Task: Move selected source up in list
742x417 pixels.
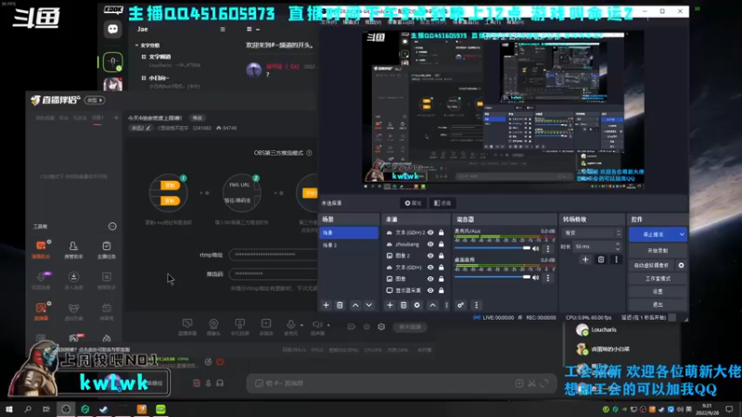Action: [x=432, y=306]
